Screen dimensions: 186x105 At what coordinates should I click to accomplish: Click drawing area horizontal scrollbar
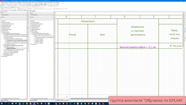tap(89, 99)
